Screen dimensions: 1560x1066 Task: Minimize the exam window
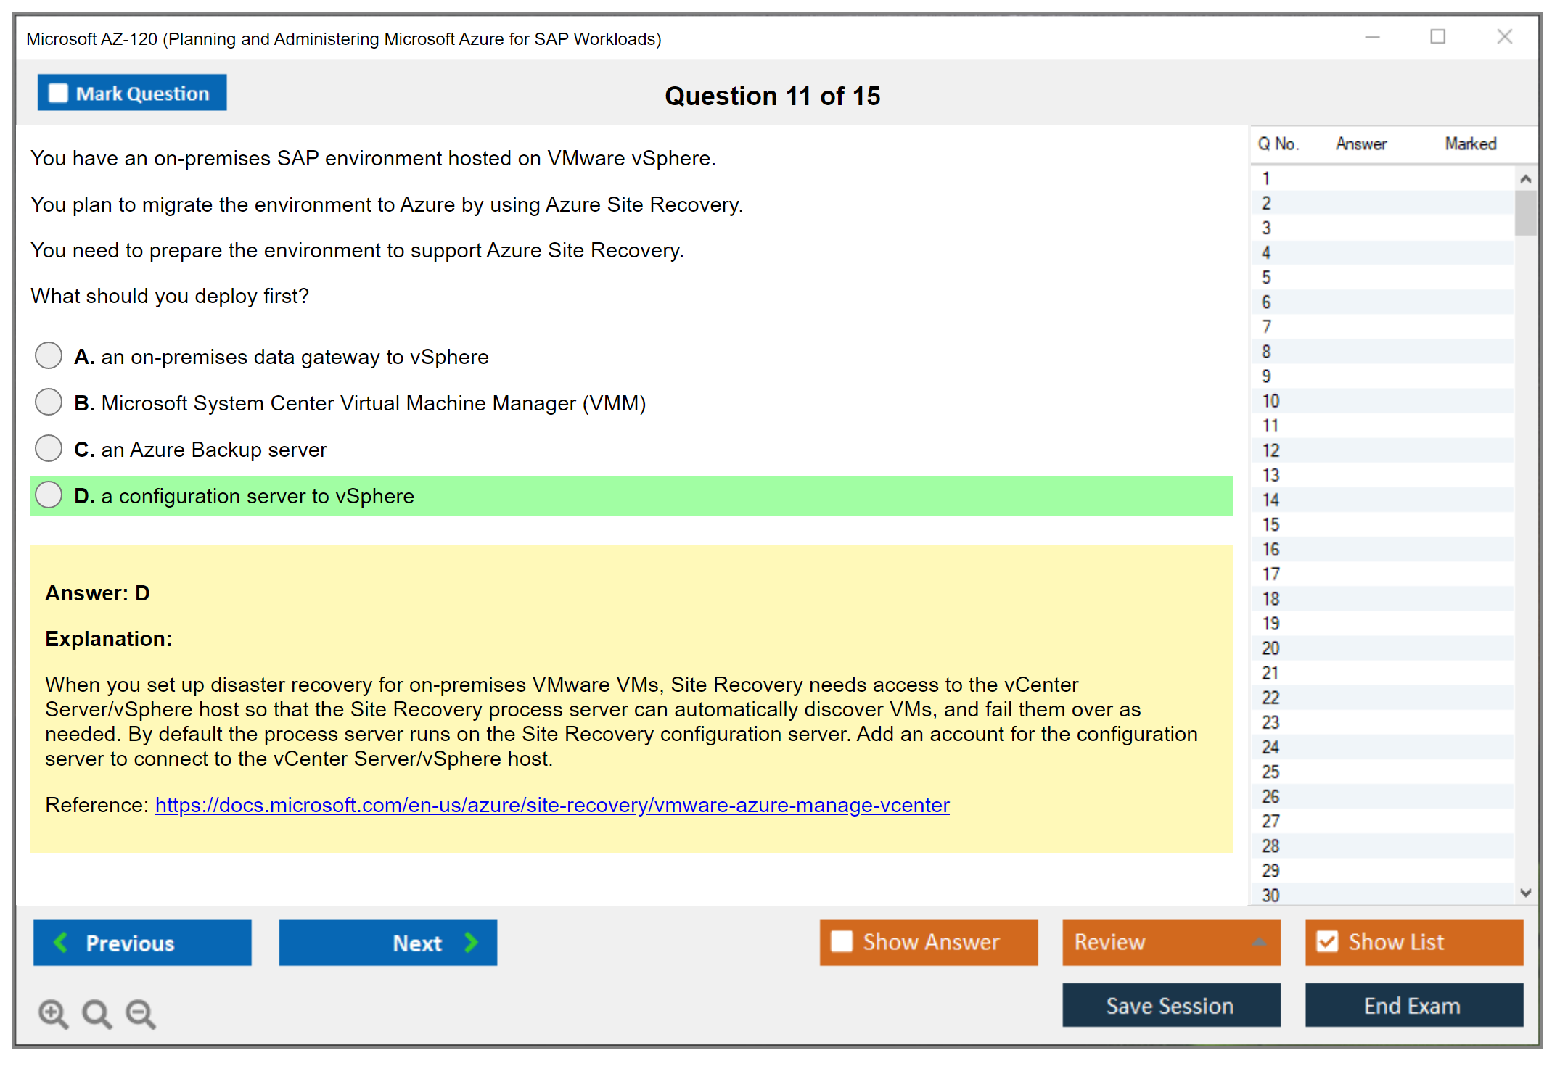tap(1372, 37)
